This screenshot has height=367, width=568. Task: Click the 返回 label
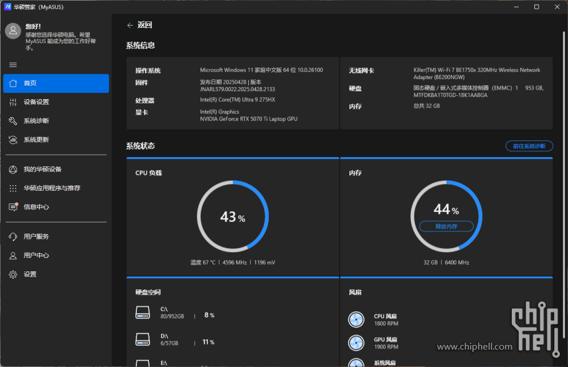point(145,25)
